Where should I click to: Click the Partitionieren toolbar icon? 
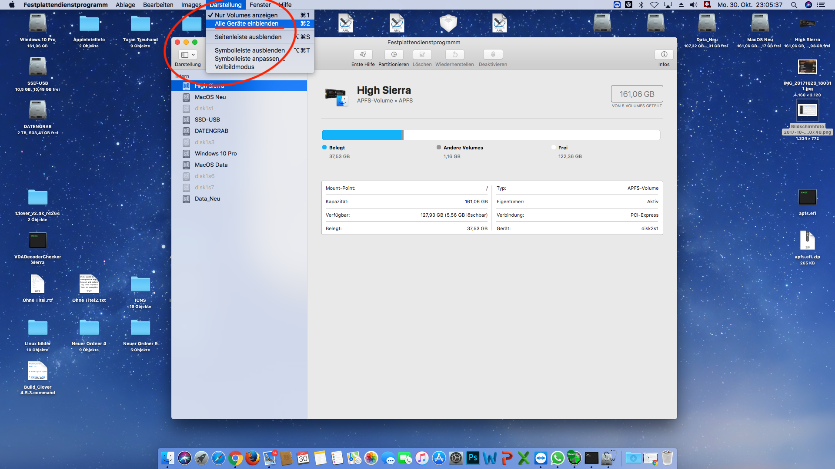tap(394, 55)
